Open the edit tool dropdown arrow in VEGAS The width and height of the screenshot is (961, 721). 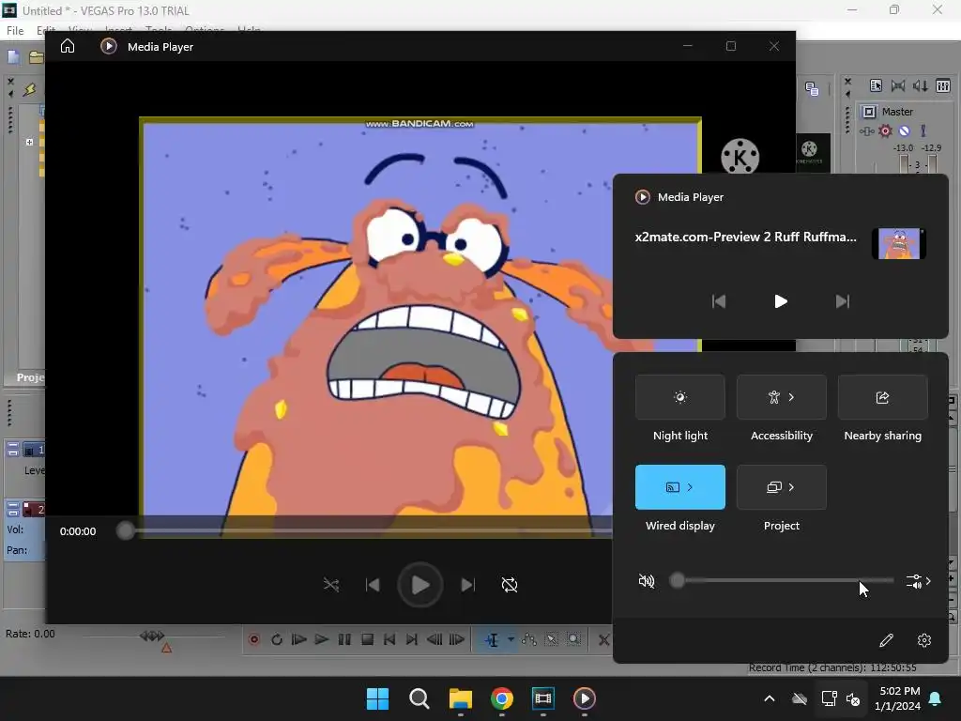(511, 639)
